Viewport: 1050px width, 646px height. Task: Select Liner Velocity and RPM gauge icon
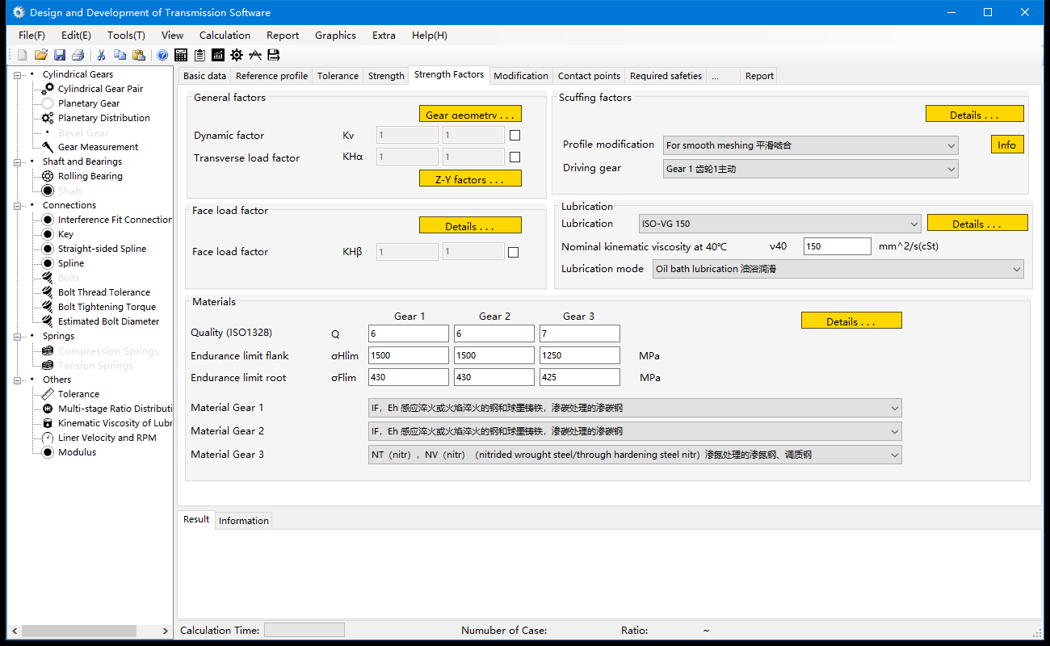(48, 438)
